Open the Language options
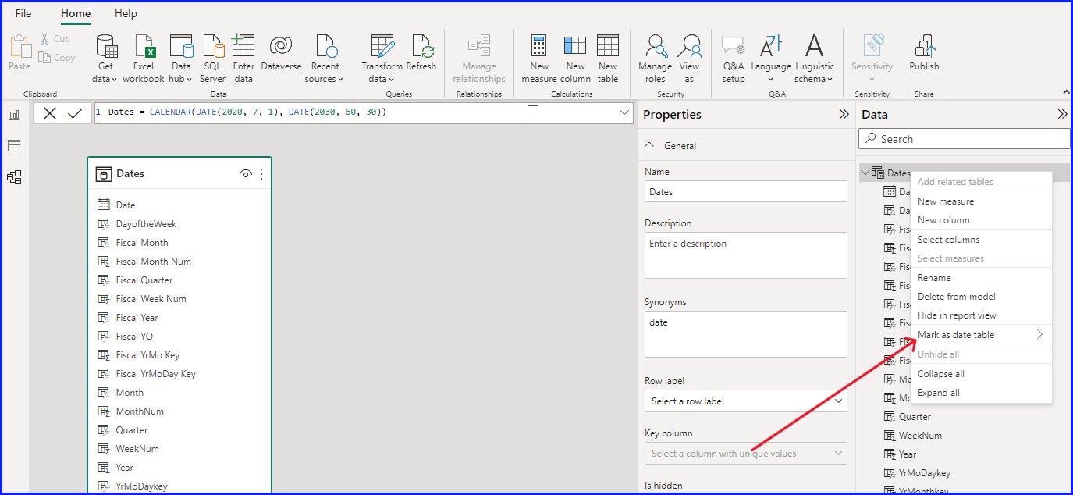 [771, 59]
